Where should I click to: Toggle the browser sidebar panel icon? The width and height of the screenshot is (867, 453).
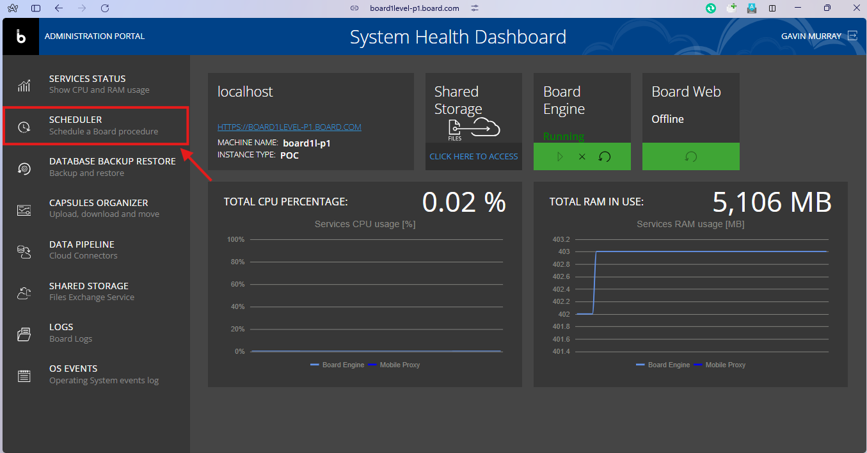click(x=36, y=8)
